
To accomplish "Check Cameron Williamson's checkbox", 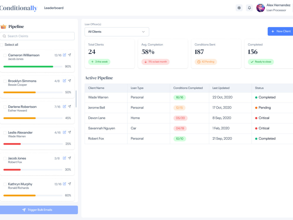I will pos(5,55).
